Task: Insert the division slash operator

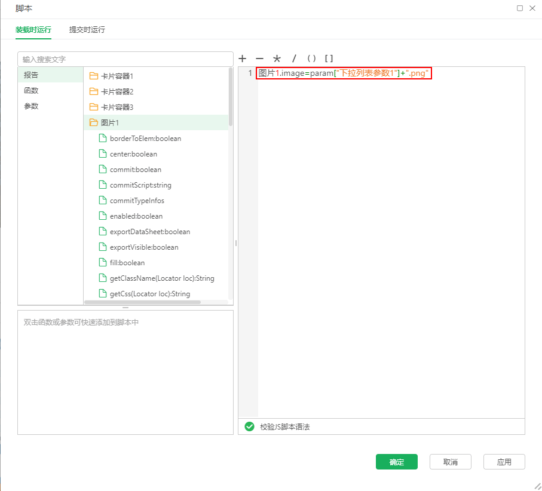Action: [x=294, y=59]
